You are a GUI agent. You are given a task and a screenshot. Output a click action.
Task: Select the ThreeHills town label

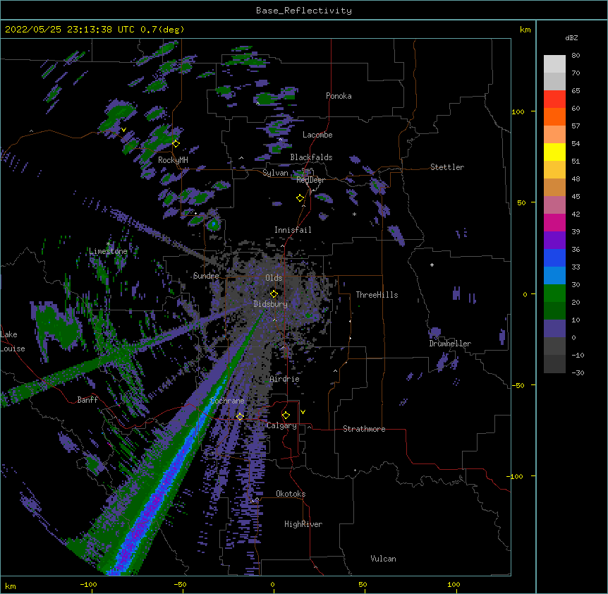click(x=377, y=295)
